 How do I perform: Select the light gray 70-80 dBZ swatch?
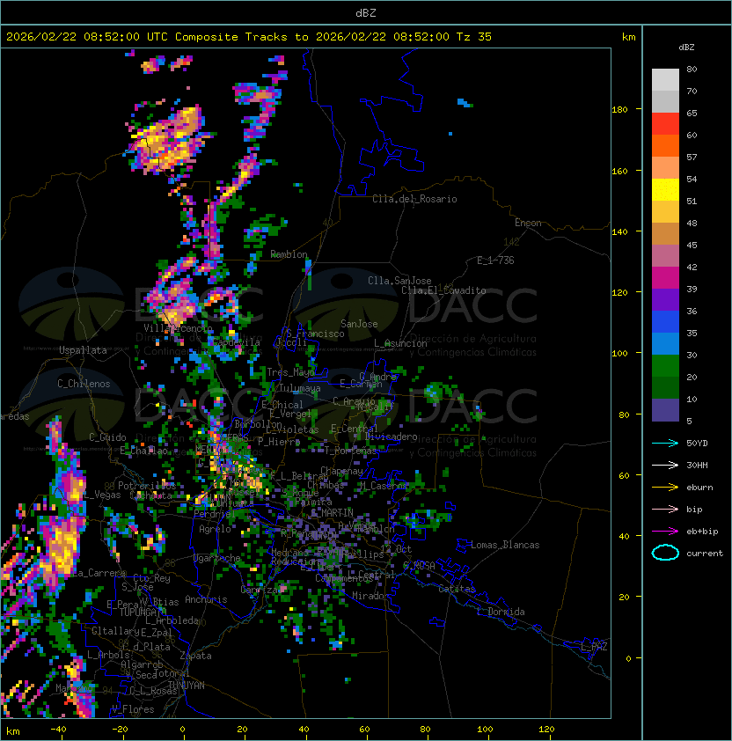tap(665, 80)
